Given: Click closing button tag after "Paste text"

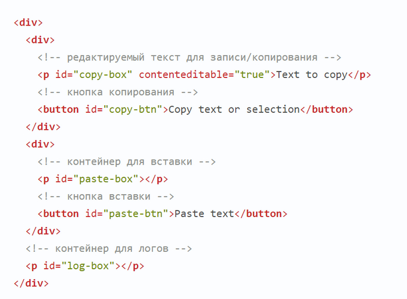Looking at the screenshot, I should click(x=261, y=214).
